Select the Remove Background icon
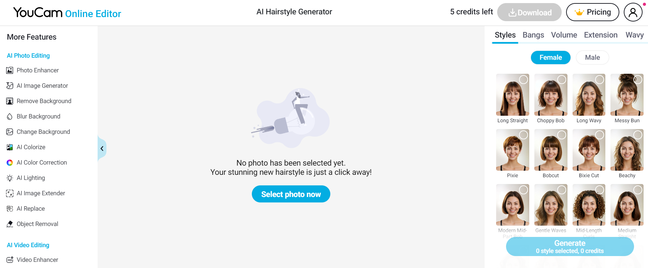The width and height of the screenshot is (648, 268). tap(10, 101)
